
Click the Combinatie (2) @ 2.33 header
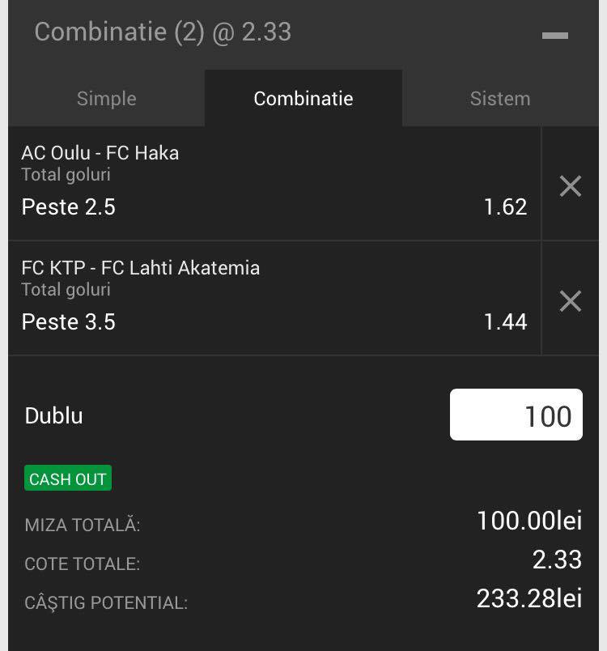163,32
